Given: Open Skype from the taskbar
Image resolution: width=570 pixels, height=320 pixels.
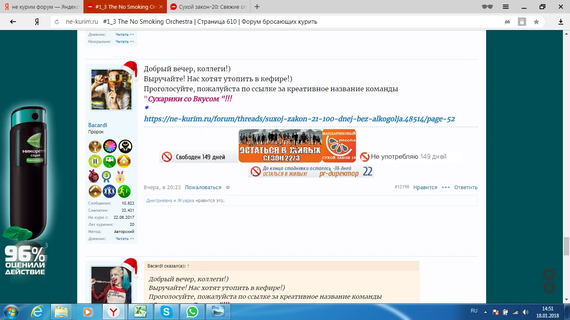Looking at the screenshot, I should 166,312.
